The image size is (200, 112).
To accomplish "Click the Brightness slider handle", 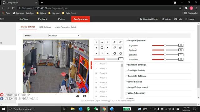I will (165, 45).
